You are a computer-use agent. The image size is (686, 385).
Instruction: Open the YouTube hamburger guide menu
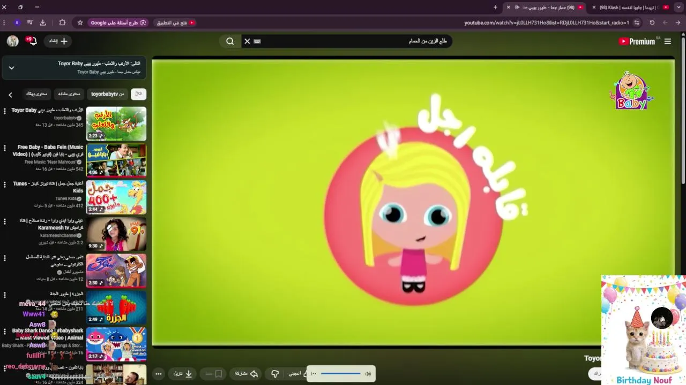point(668,41)
